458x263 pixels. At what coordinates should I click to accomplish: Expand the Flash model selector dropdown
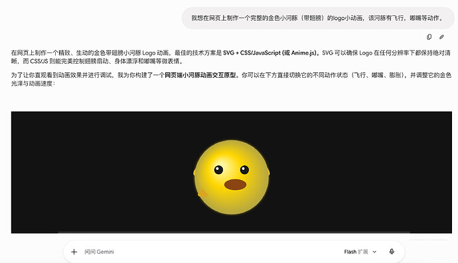(x=360, y=252)
